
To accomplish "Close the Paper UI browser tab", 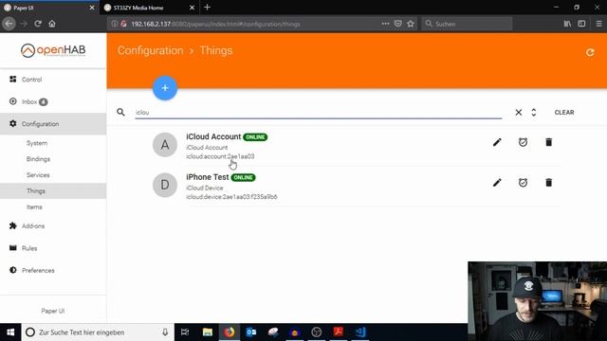I will pyautogui.click(x=92, y=8).
